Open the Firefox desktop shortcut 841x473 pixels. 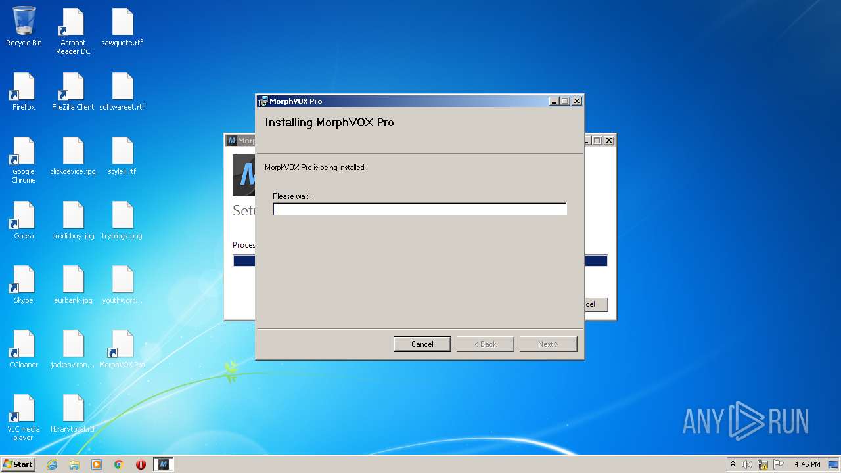click(x=24, y=91)
